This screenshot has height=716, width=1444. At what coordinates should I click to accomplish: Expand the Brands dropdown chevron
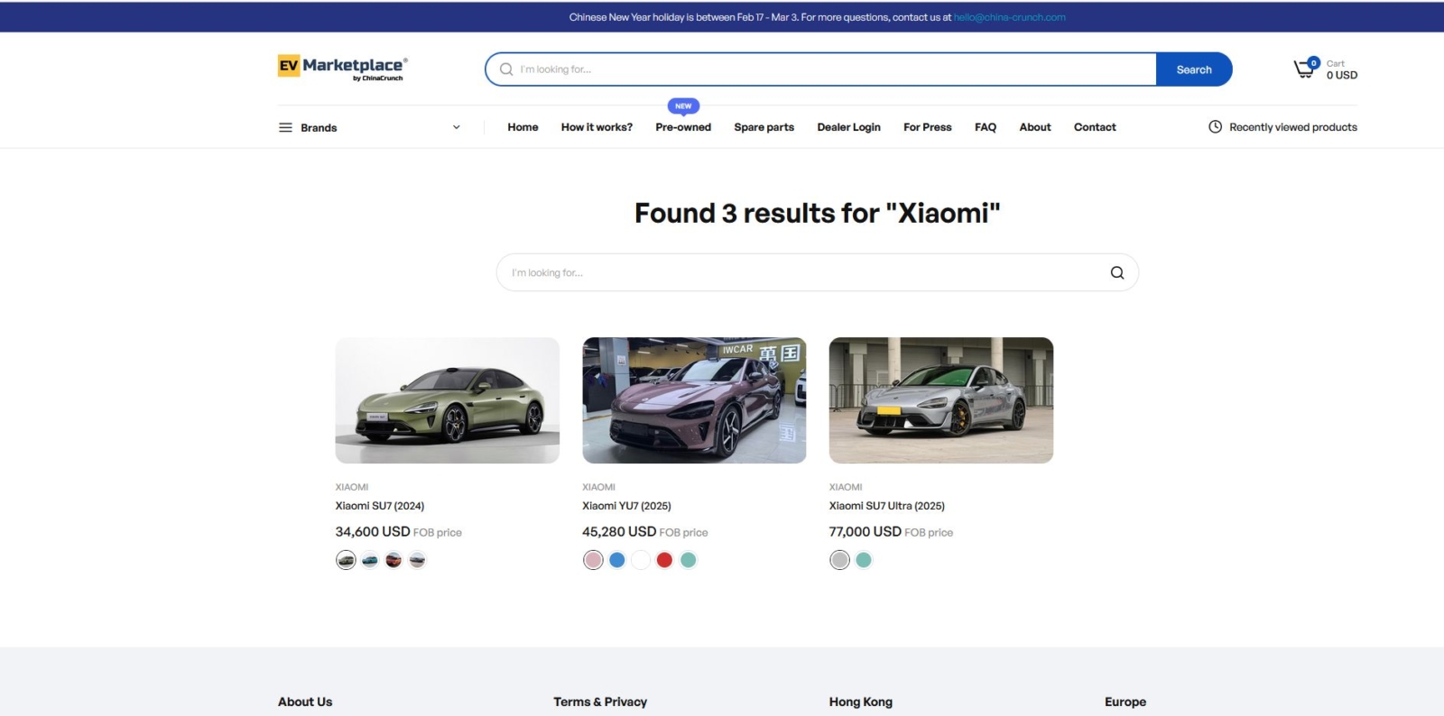(x=456, y=128)
